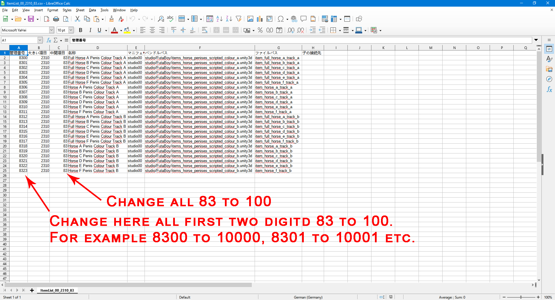Select the ItemList_00_2310_83 sheet tab

click(57, 290)
